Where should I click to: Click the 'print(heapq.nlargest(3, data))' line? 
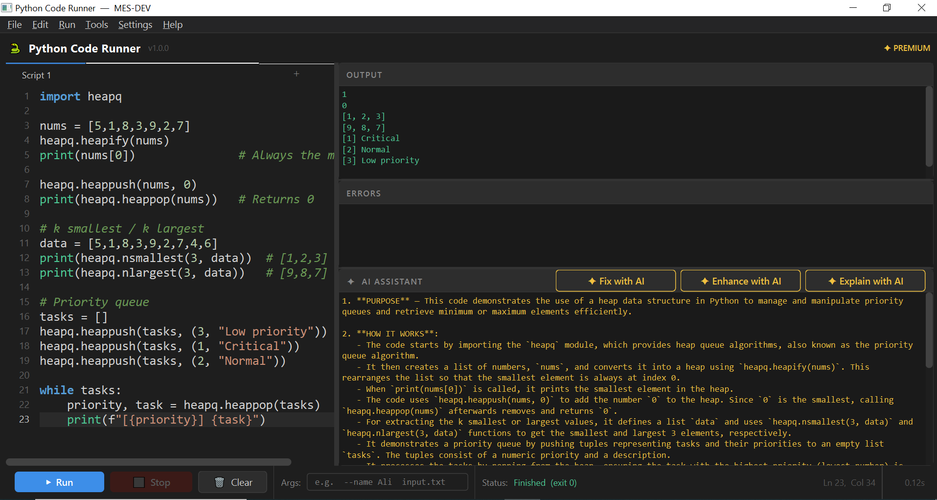coord(142,273)
